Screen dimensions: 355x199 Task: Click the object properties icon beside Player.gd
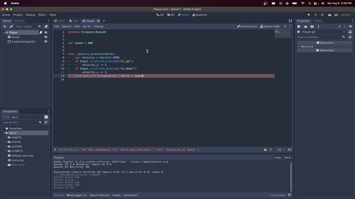pyautogui.click(x=350, y=32)
